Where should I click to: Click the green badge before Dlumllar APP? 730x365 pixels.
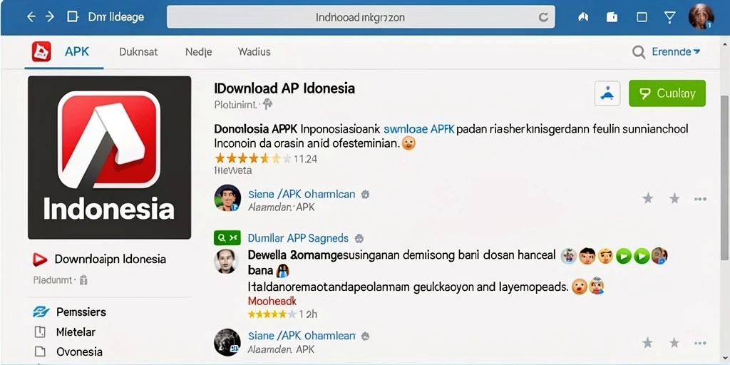pyautogui.click(x=227, y=238)
